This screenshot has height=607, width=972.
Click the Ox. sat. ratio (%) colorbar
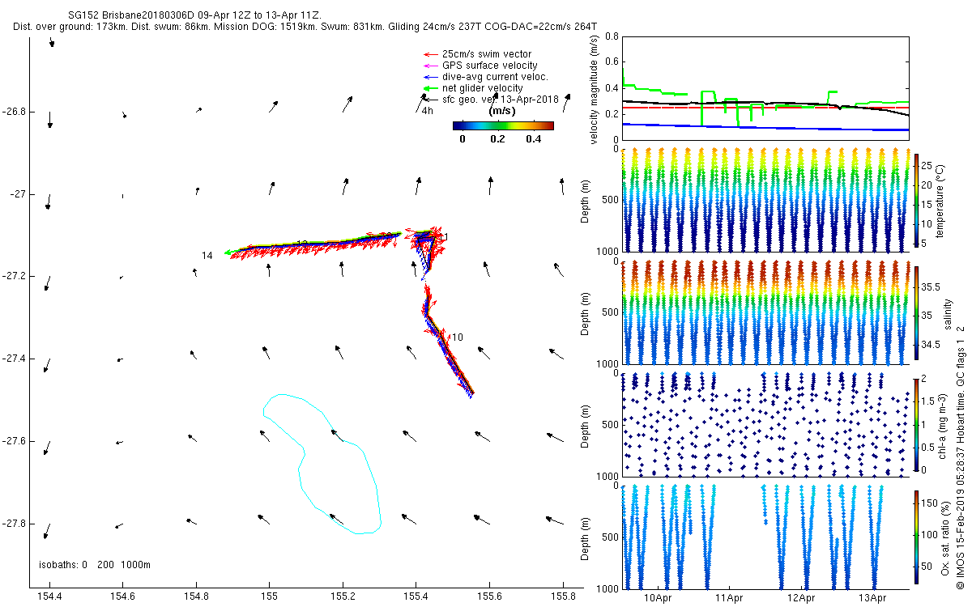[x=916, y=536]
